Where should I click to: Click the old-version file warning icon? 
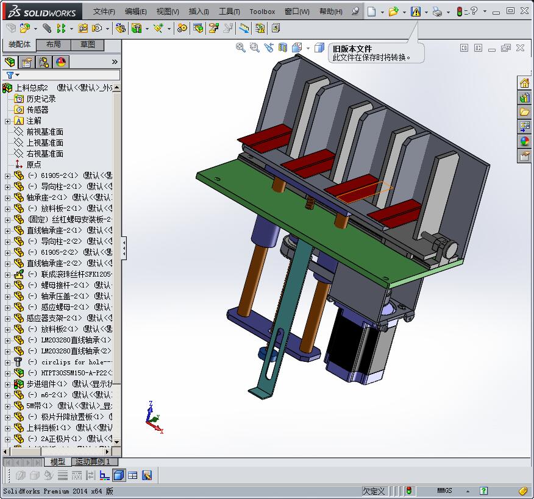[x=416, y=12]
